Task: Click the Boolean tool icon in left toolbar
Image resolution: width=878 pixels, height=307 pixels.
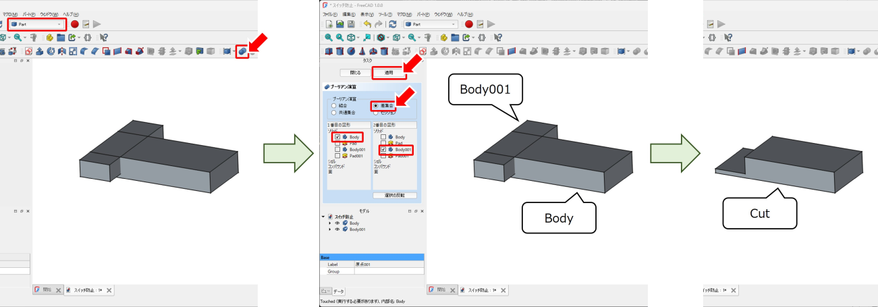Action: click(x=242, y=51)
